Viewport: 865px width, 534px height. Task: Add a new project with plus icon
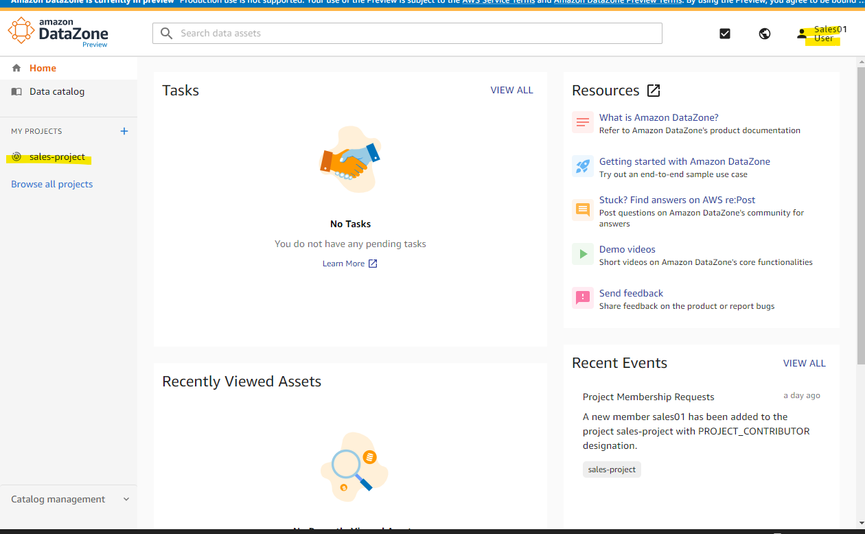tap(124, 131)
